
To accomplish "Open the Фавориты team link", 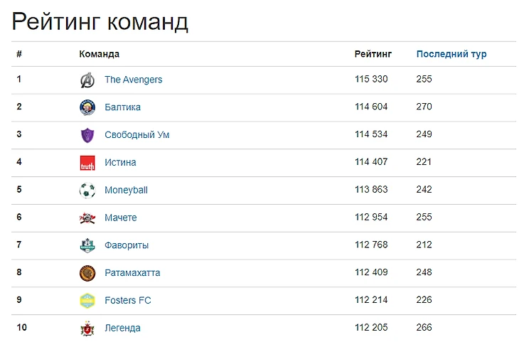I will [x=127, y=245].
